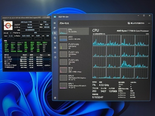This screenshot has width=155, height=116.
Task: Click MMX feature flag
Action: point(6,43)
